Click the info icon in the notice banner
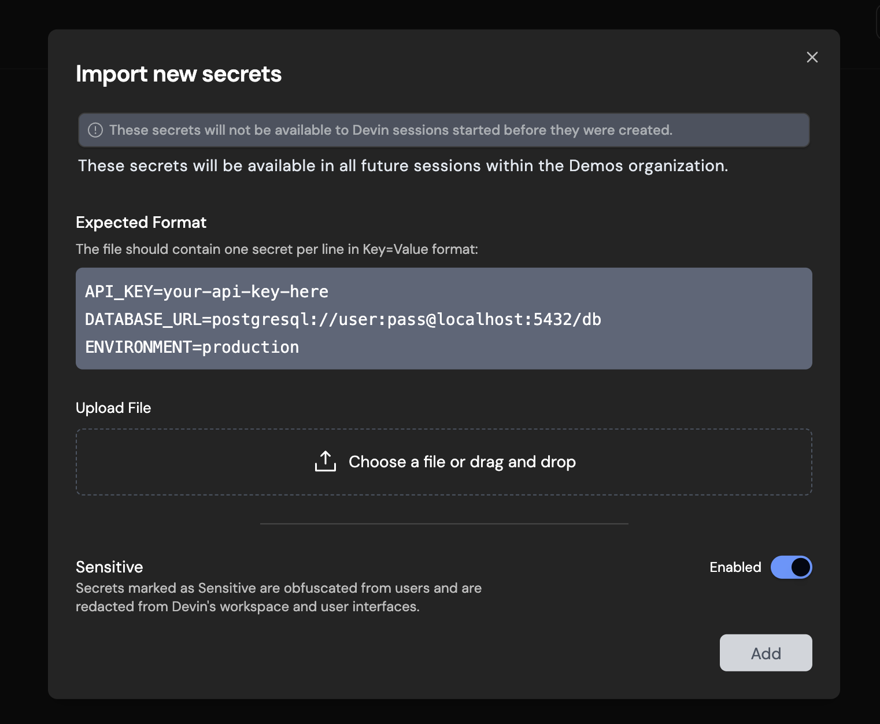Image resolution: width=880 pixels, height=724 pixels. tap(95, 130)
